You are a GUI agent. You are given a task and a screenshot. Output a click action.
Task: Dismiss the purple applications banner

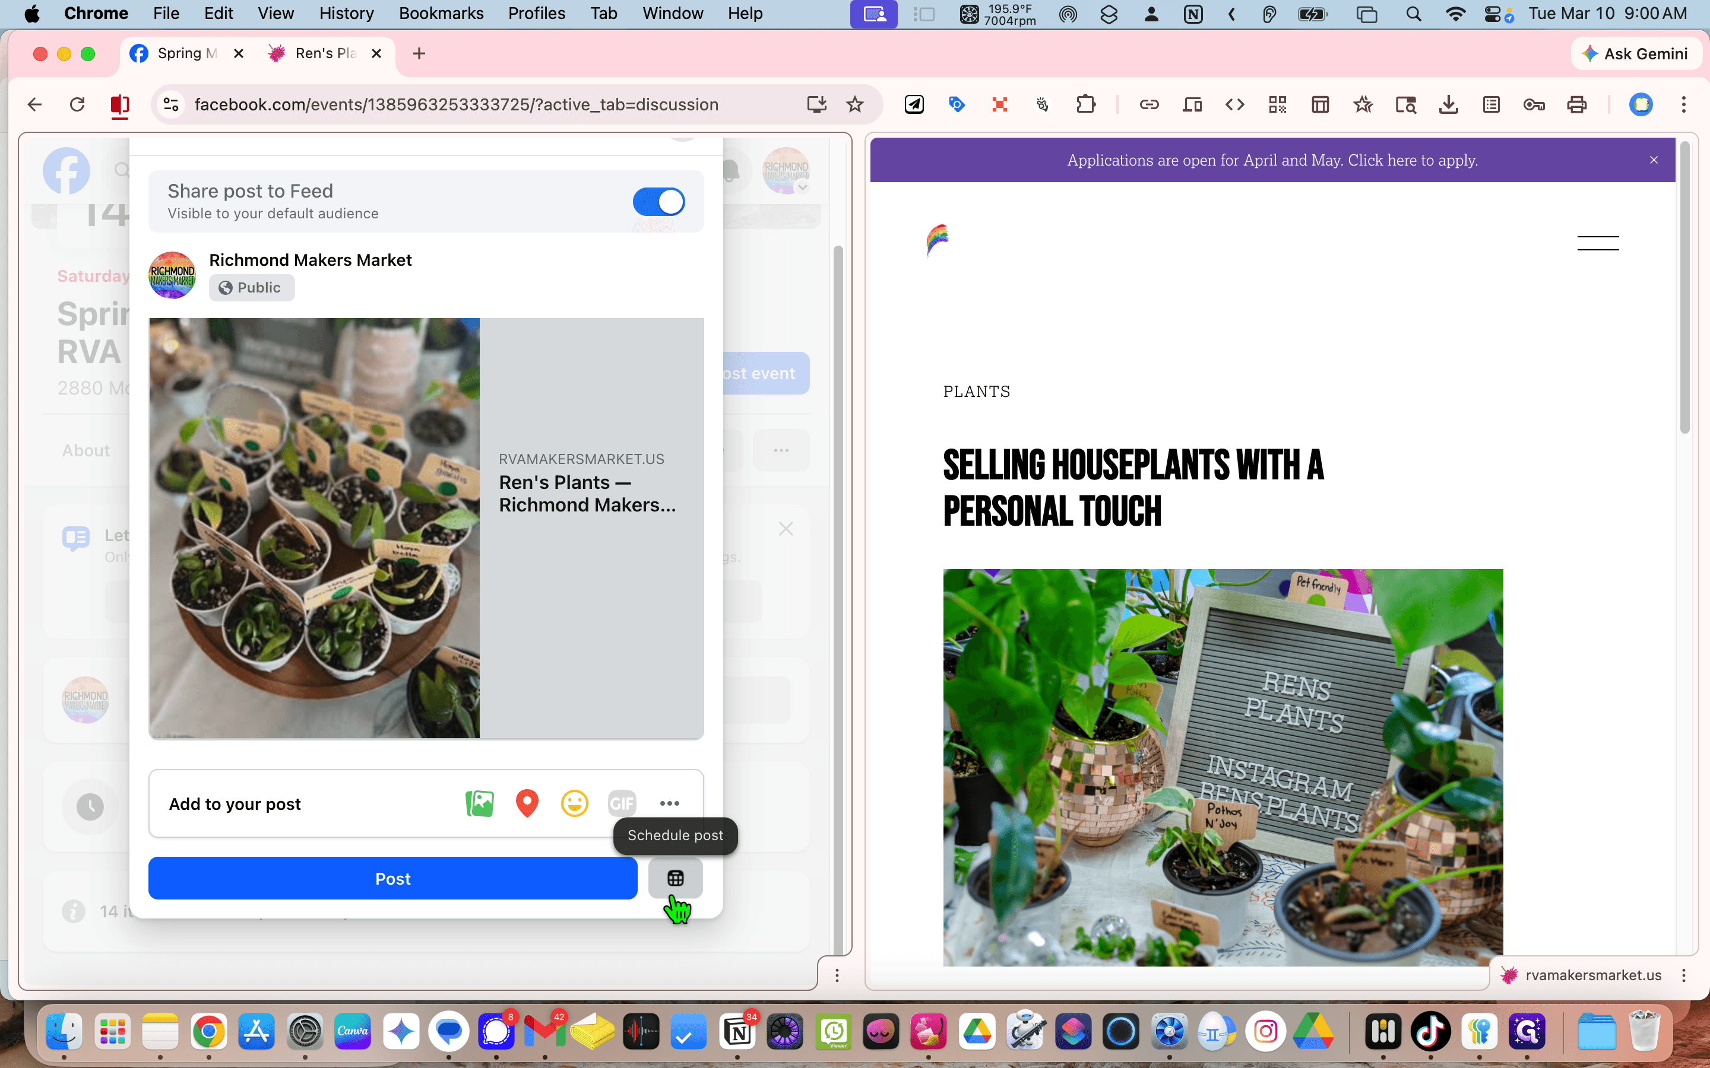[x=1654, y=160]
